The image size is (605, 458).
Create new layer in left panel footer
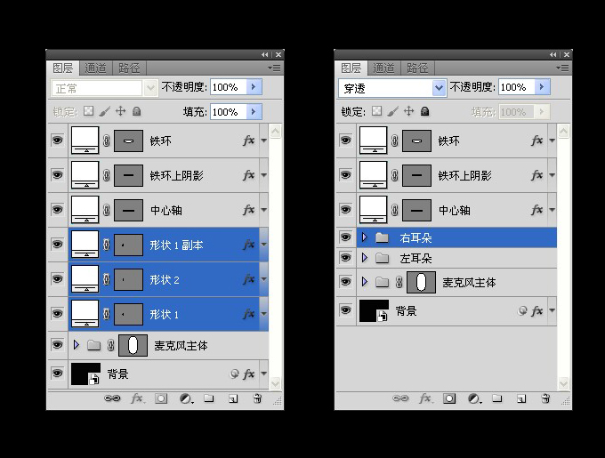(233, 398)
